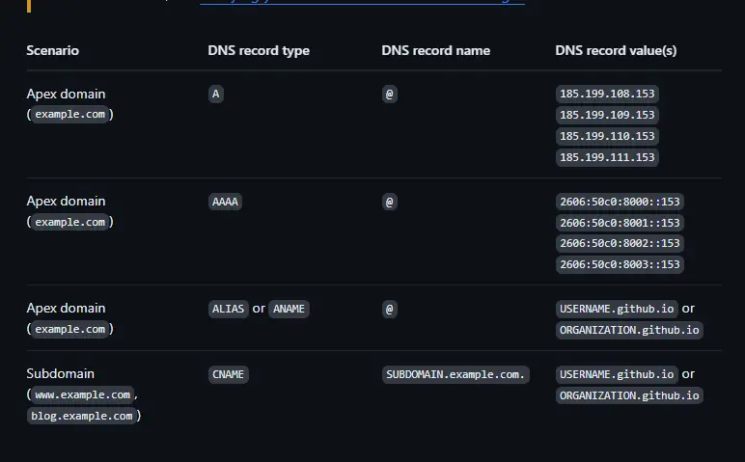Screen dimensions: 745x462
Task: Click the Scenario column header
Action: [x=53, y=50]
